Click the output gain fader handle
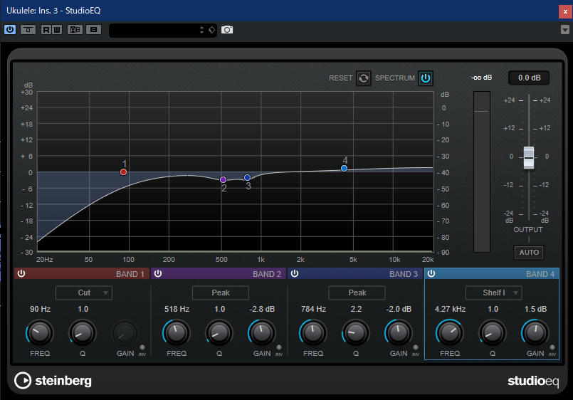The height and width of the screenshot is (400, 573). 529,157
